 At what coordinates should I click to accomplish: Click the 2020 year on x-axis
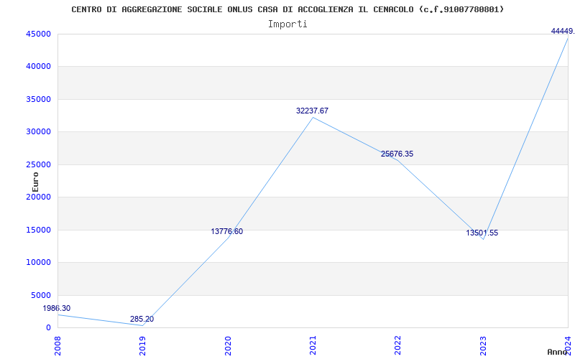click(x=228, y=346)
